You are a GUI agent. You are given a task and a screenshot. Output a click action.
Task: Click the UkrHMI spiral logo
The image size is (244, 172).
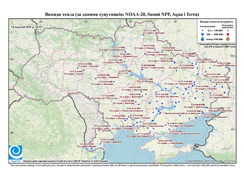(15, 152)
